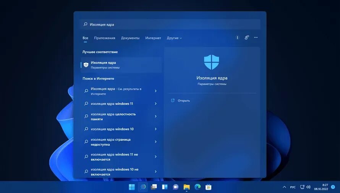Expand arrow for windows 10 не включается
Viewport: 340px width, 193px height.
pyautogui.click(x=156, y=172)
